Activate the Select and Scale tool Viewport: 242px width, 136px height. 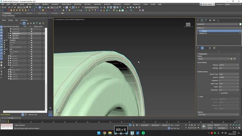[x=45, y=8]
